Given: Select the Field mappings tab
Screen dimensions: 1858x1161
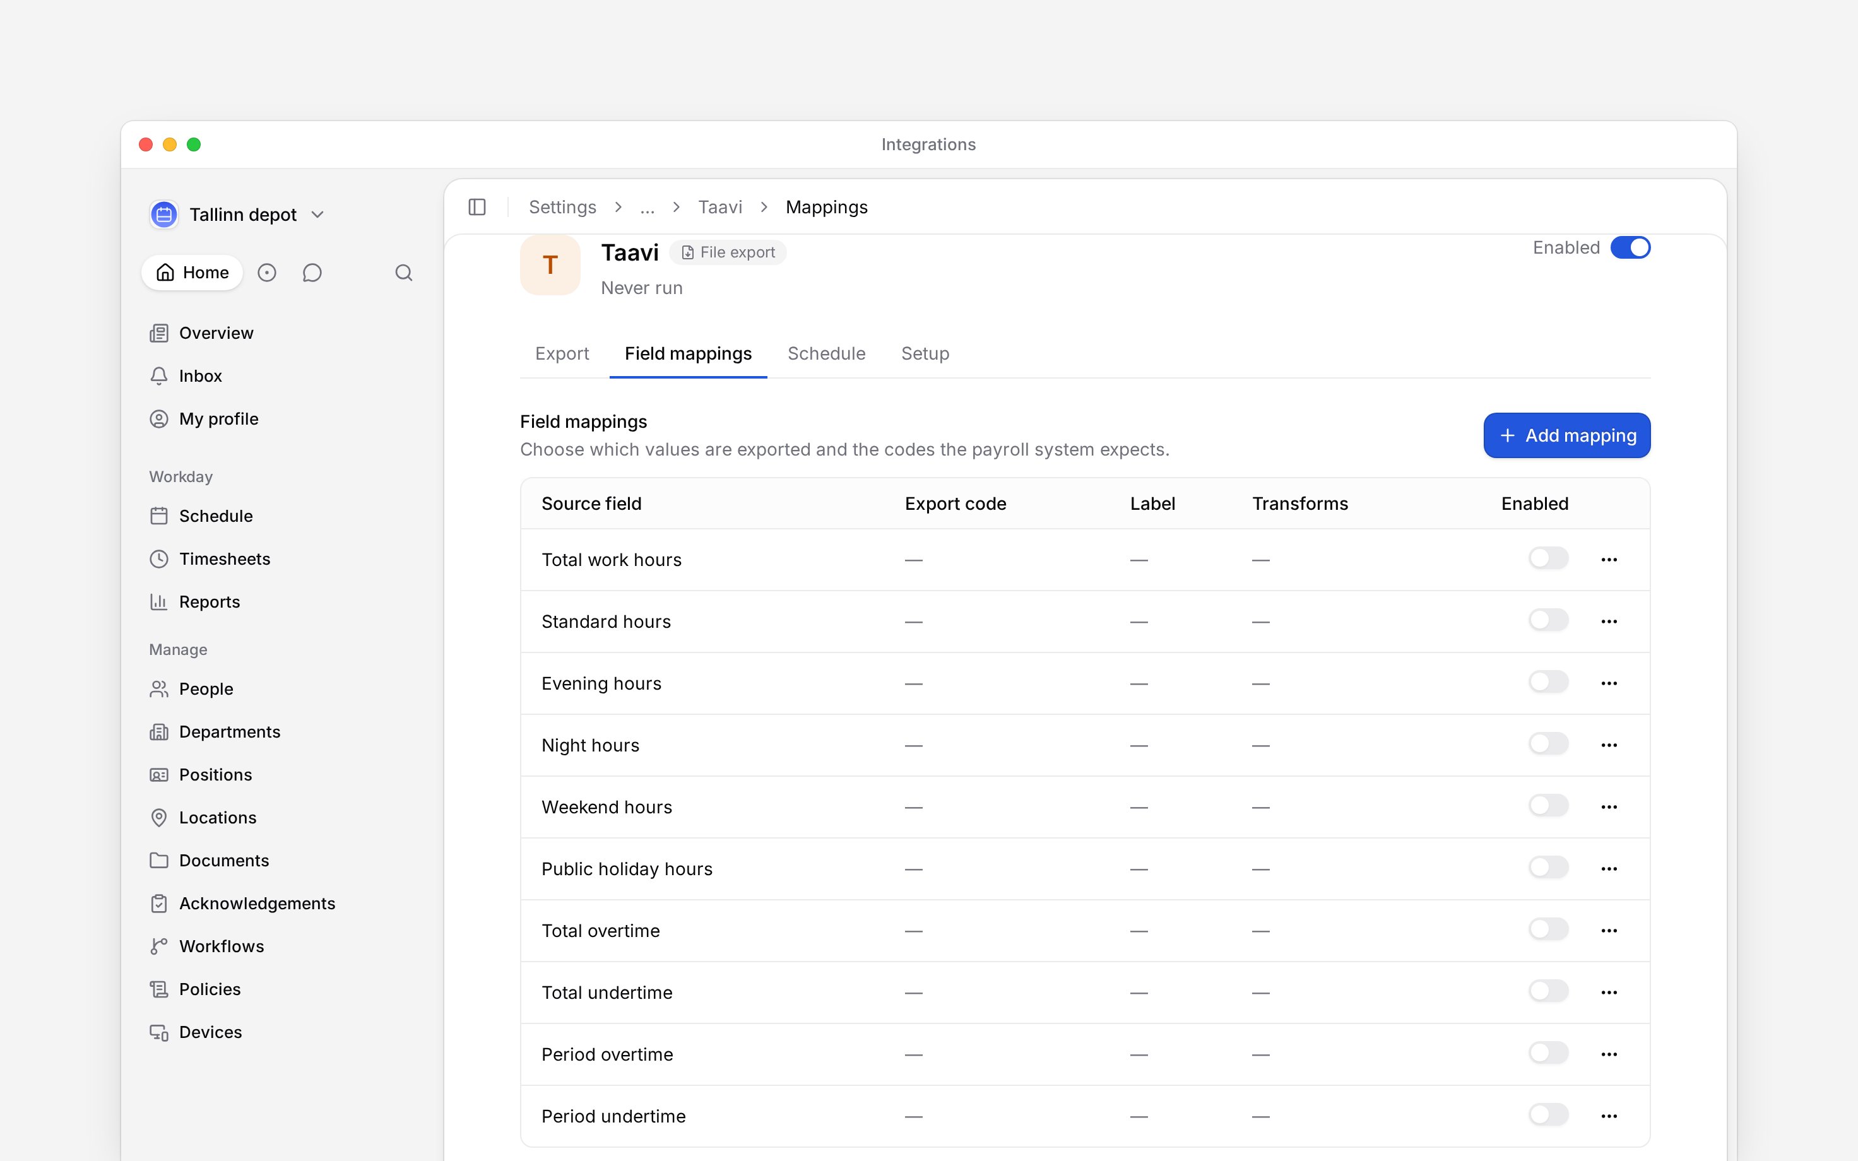Looking at the screenshot, I should 688,353.
